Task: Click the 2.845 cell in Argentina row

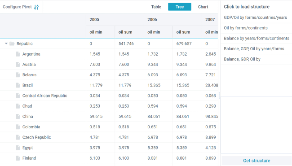Action: 210,54
